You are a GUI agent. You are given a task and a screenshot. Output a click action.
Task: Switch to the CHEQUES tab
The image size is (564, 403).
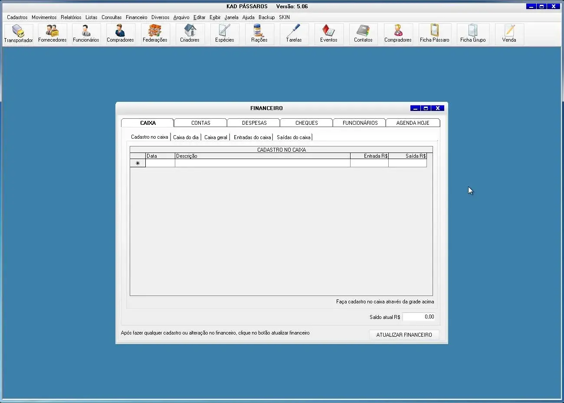click(306, 123)
